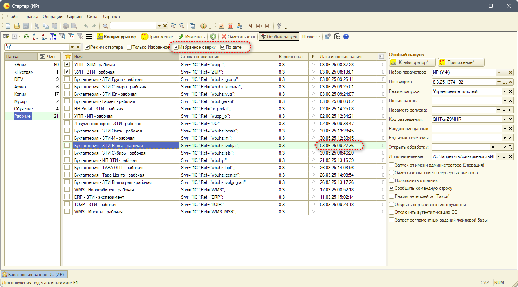Click the Cut scissors icon

click(x=37, y=26)
